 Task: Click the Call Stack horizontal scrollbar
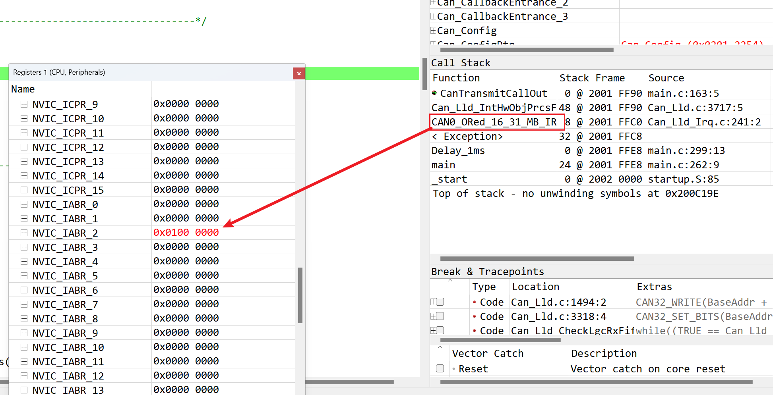click(x=537, y=258)
